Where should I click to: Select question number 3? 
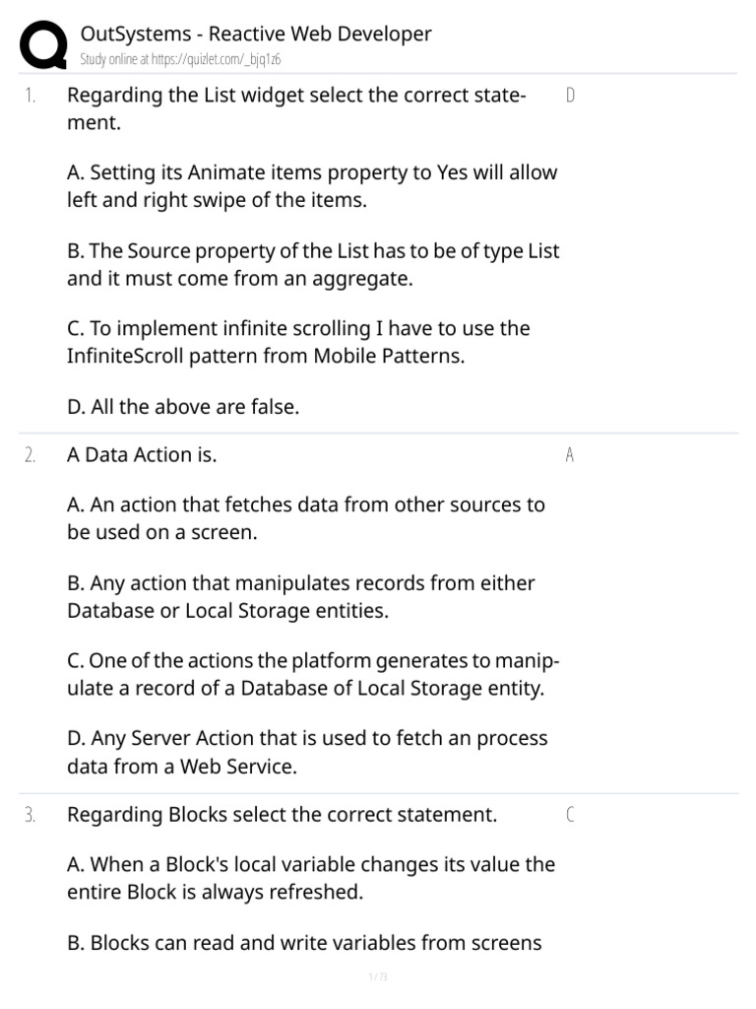pos(31,815)
